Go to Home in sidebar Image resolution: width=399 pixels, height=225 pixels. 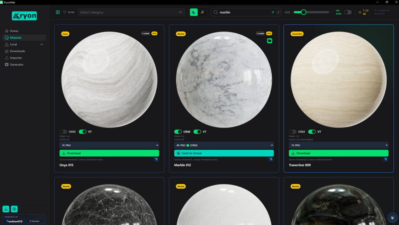pos(24,31)
